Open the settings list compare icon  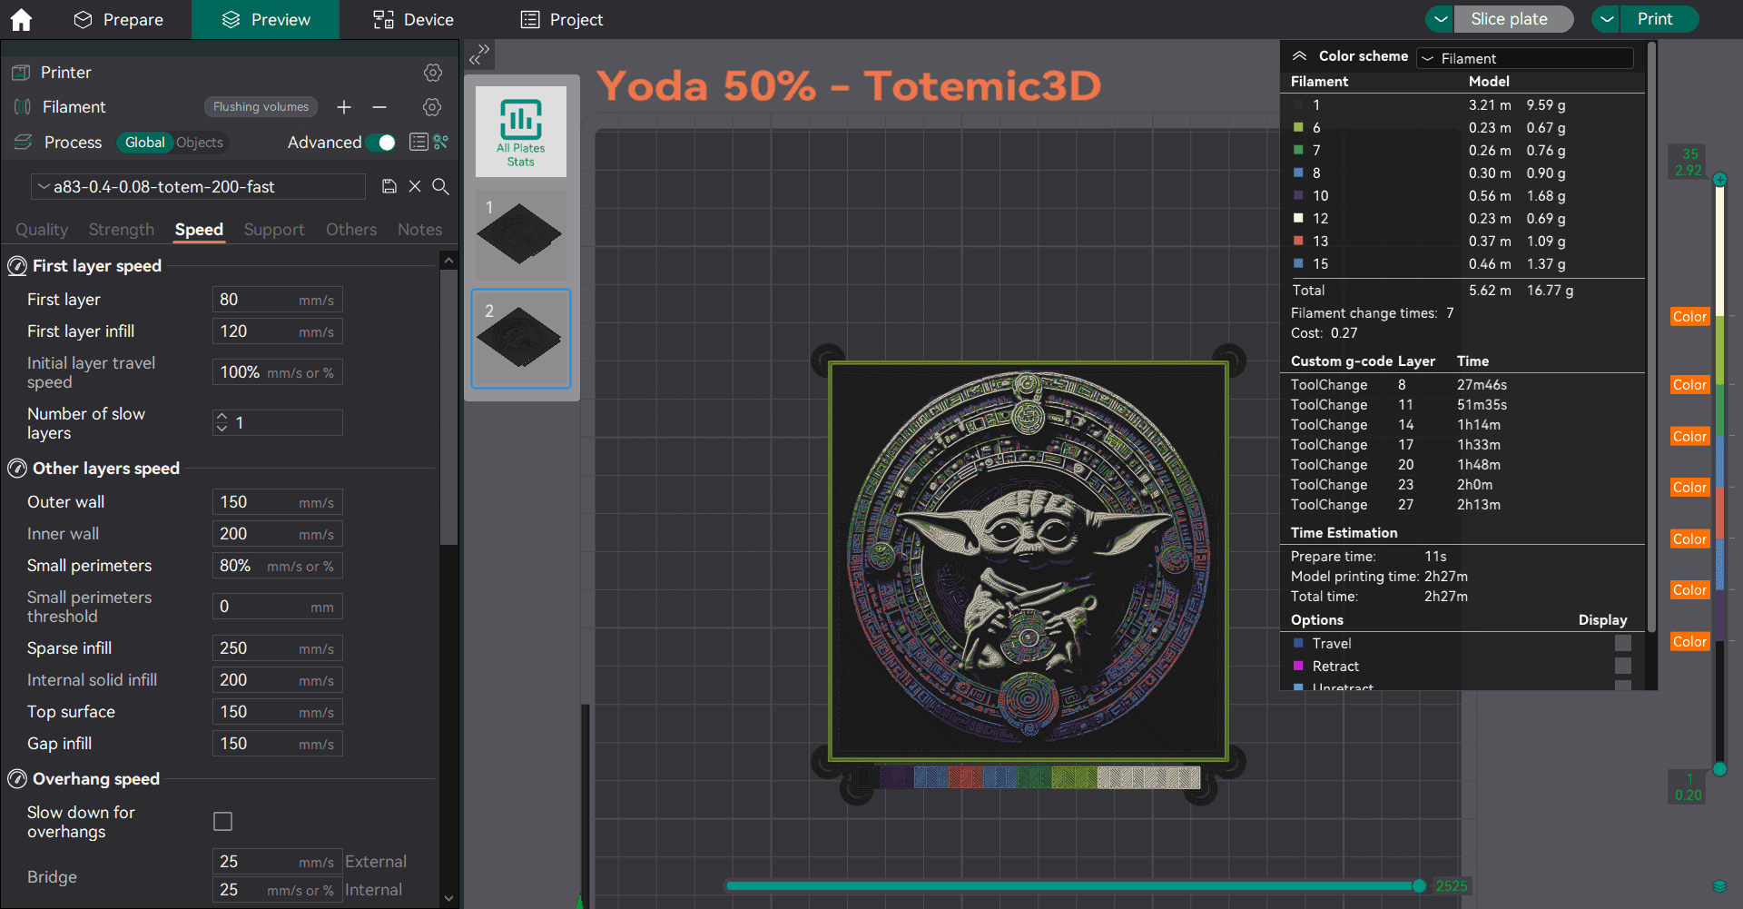click(x=419, y=142)
